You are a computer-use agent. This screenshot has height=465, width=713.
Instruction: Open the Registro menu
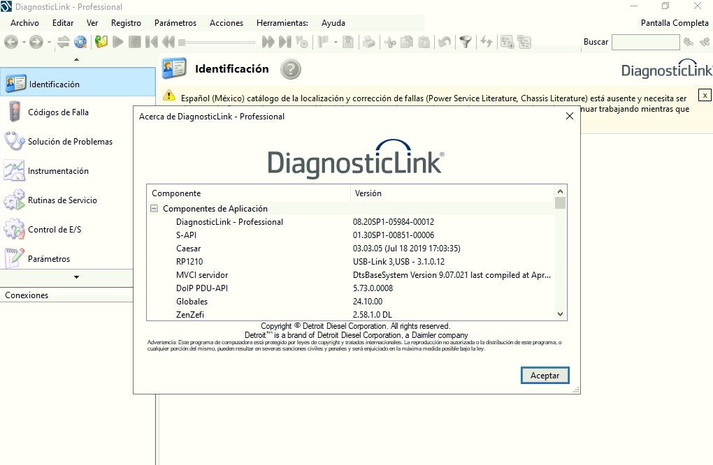(x=126, y=23)
